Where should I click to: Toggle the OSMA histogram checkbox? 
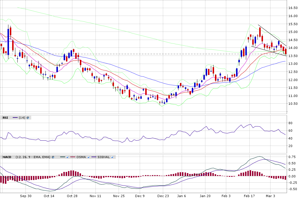(89, 157)
